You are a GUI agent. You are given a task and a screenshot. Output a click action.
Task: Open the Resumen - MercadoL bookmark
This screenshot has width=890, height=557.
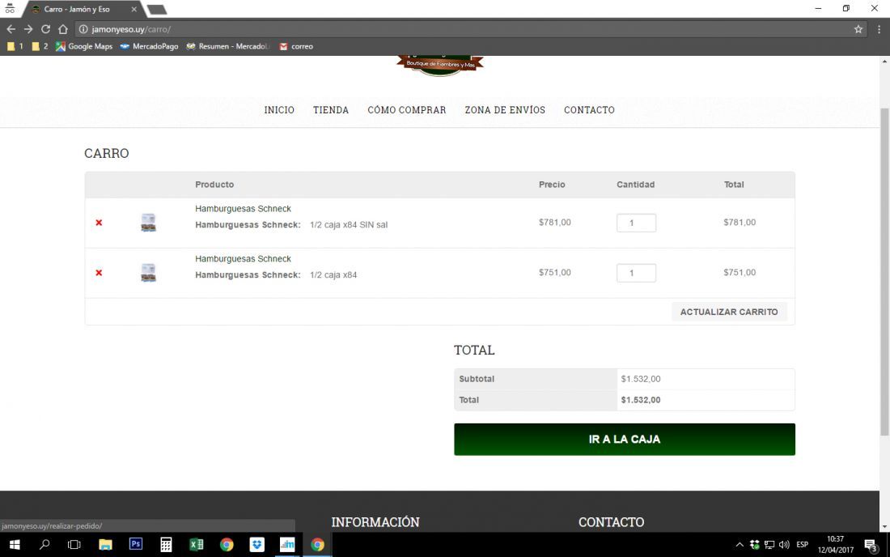point(228,47)
